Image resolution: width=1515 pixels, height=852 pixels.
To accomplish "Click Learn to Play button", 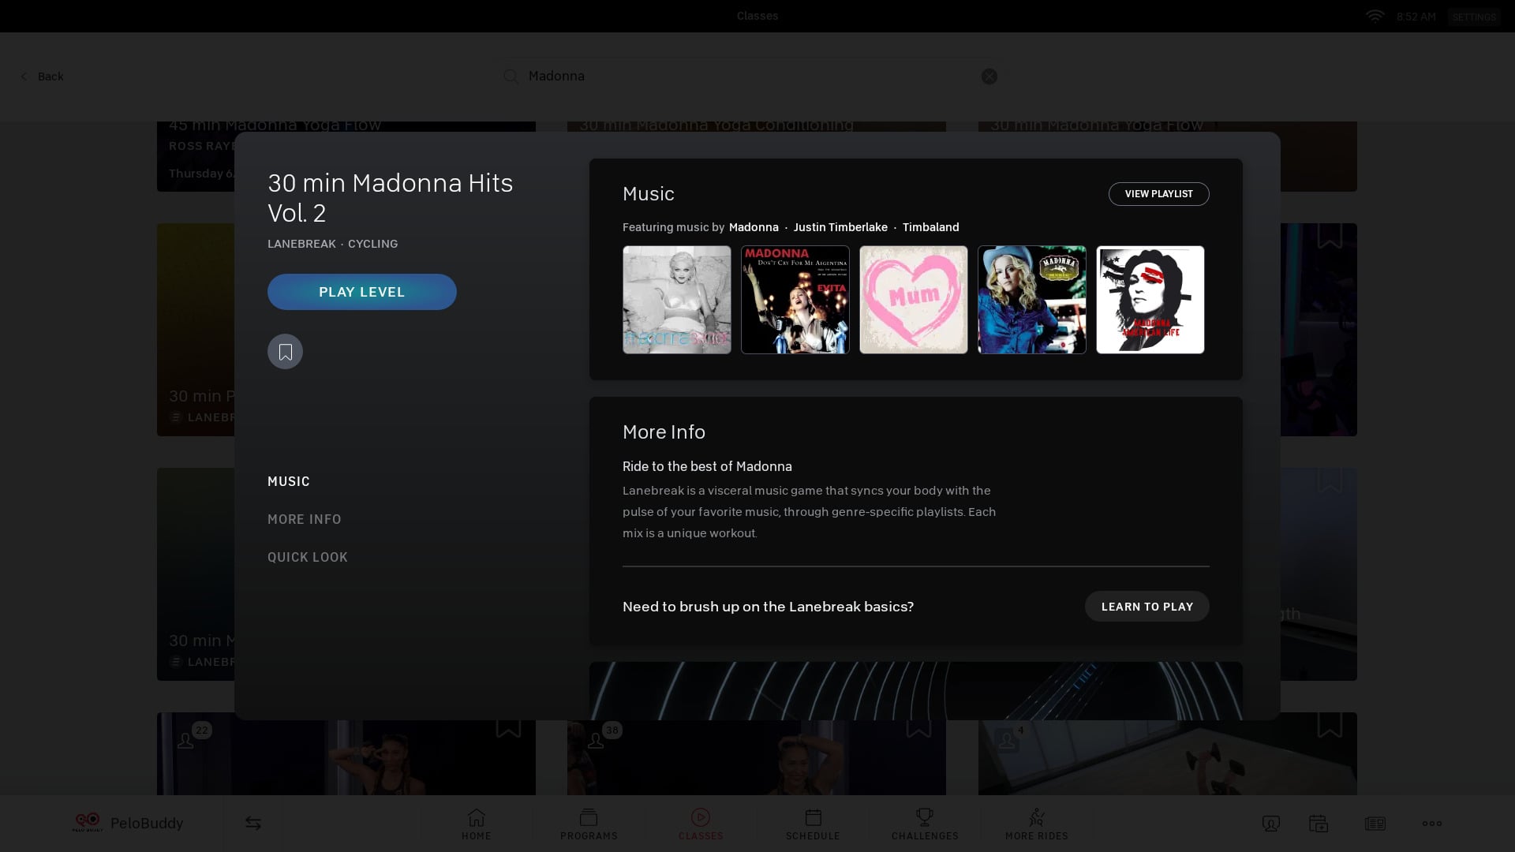I will click(1147, 607).
